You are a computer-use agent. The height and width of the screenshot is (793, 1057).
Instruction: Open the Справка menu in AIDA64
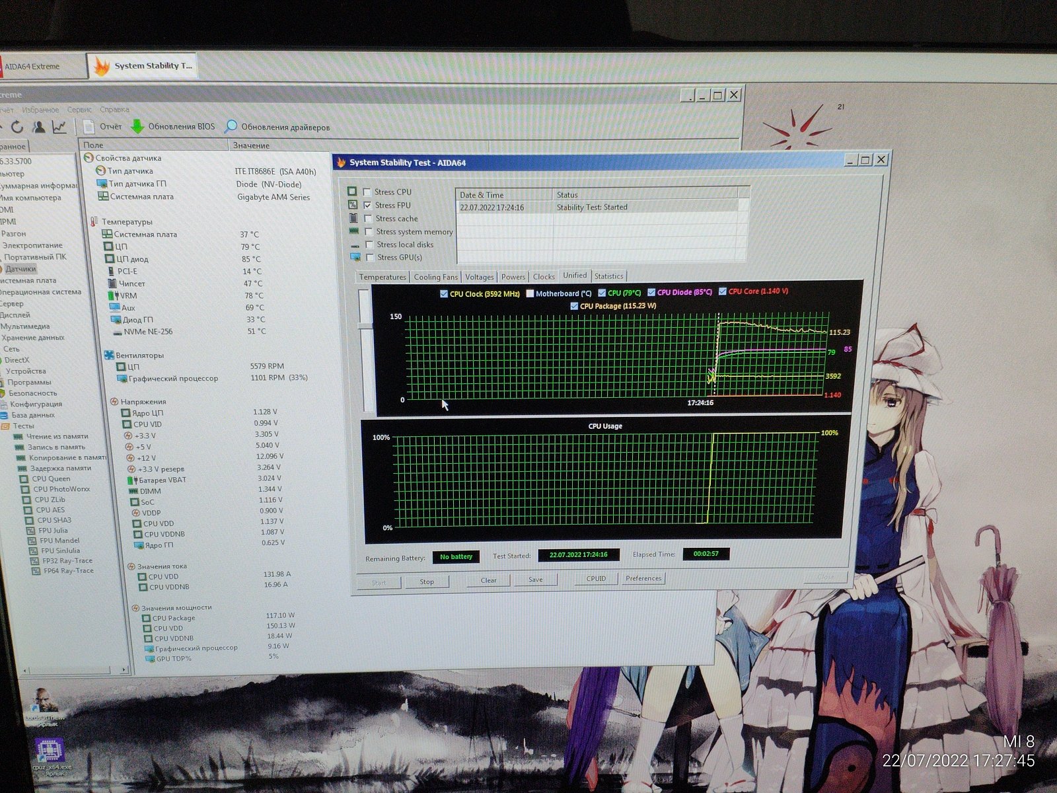click(115, 110)
